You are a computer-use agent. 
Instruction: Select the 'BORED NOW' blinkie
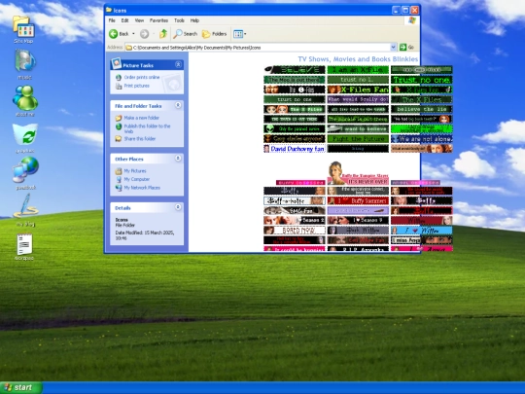point(295,231)
